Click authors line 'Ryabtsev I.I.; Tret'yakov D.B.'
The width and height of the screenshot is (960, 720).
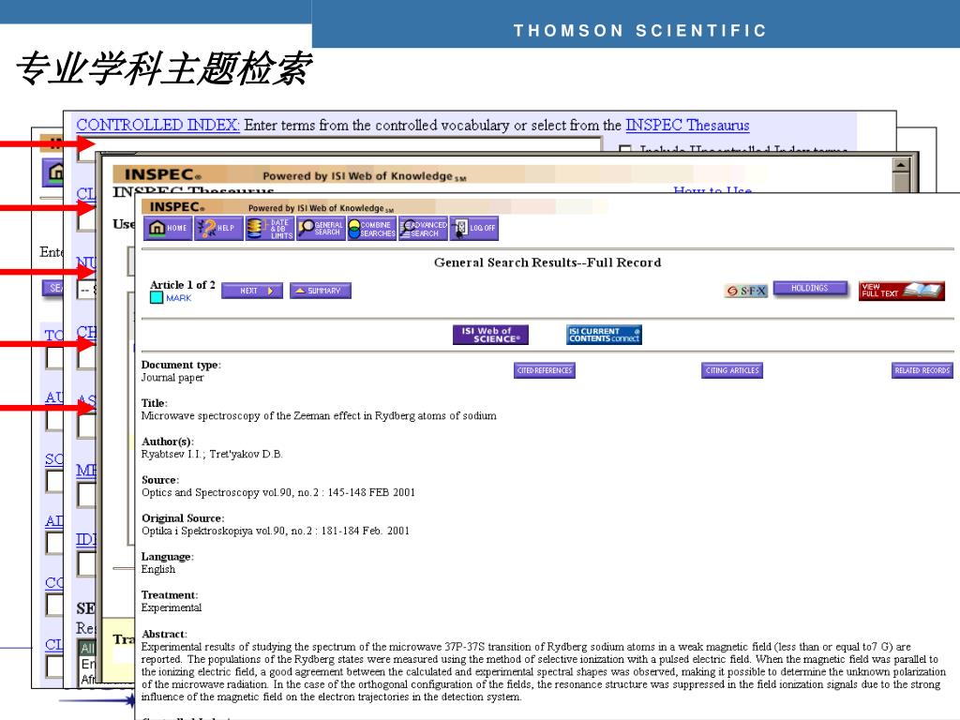(x=212, y=455)
